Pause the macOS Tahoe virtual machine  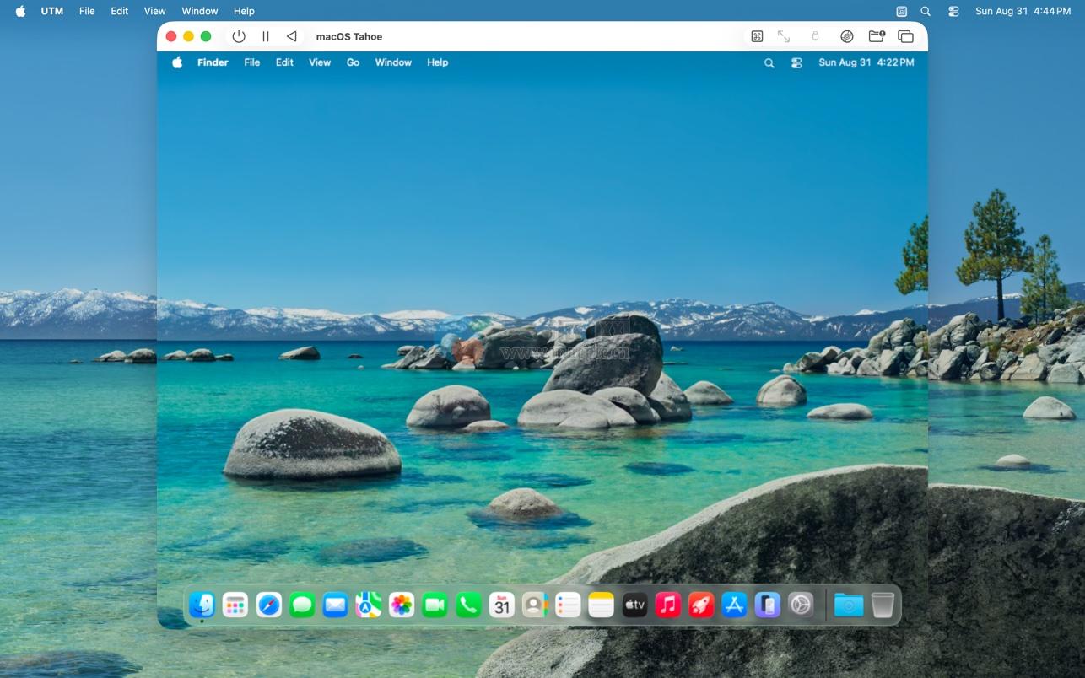click(x=266, y=36)
